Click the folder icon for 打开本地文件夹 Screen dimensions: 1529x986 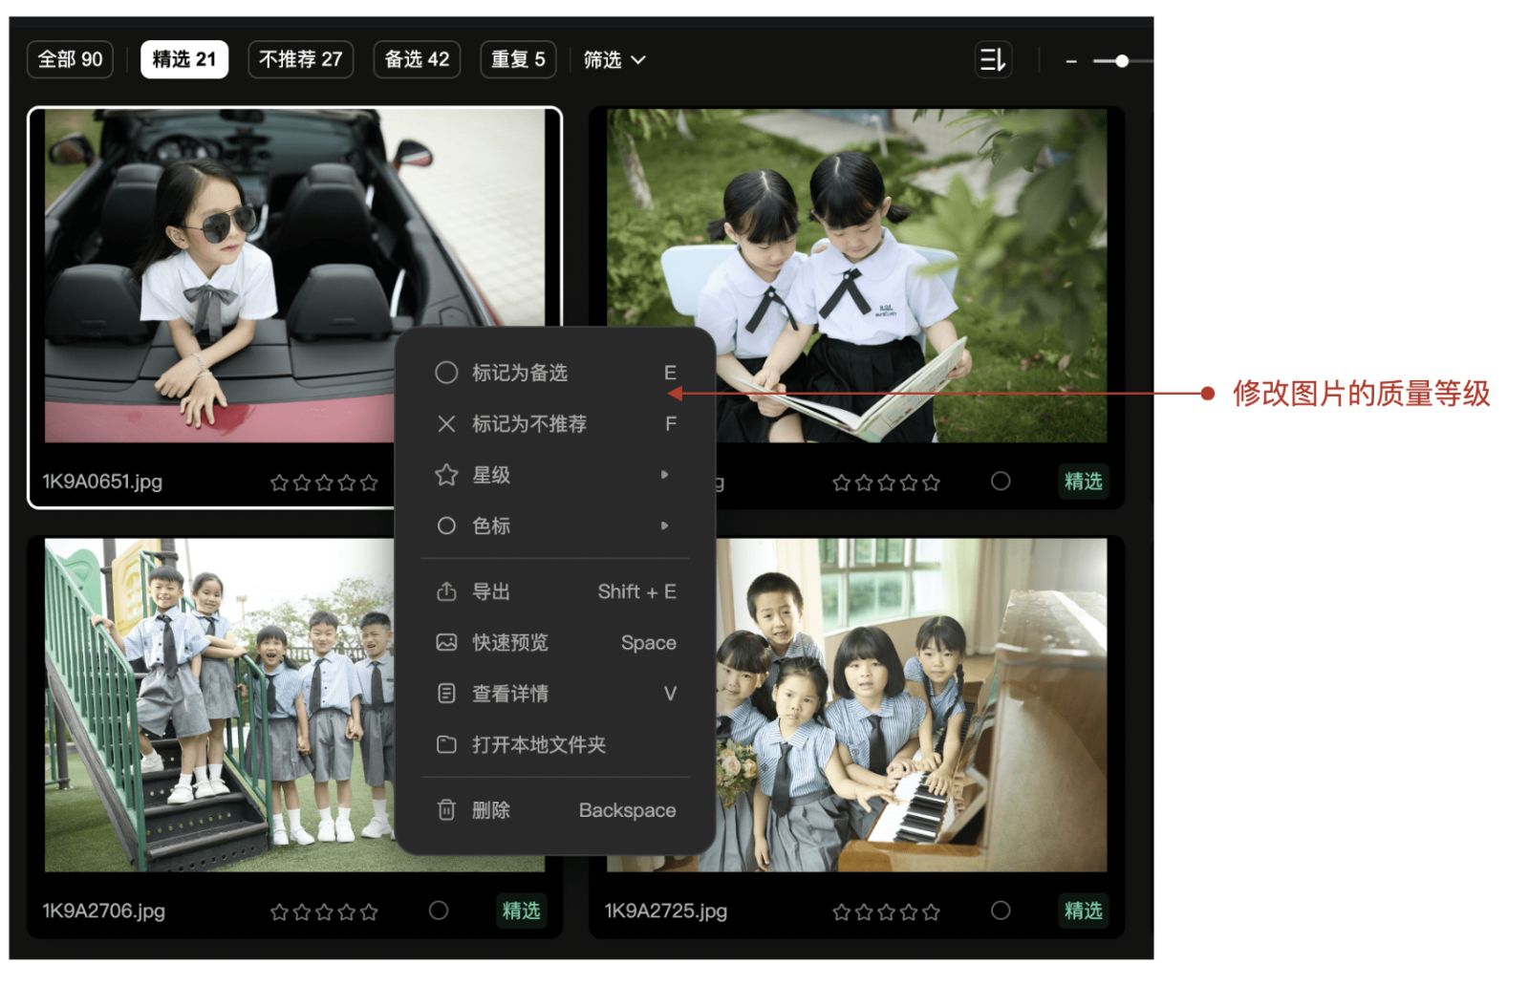pos(446,744)
